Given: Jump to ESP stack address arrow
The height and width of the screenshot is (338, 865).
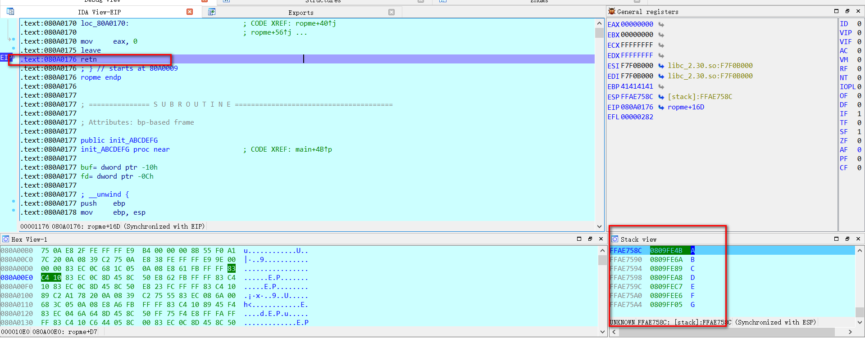Looking at the screenshot, I should coord(661,97).
